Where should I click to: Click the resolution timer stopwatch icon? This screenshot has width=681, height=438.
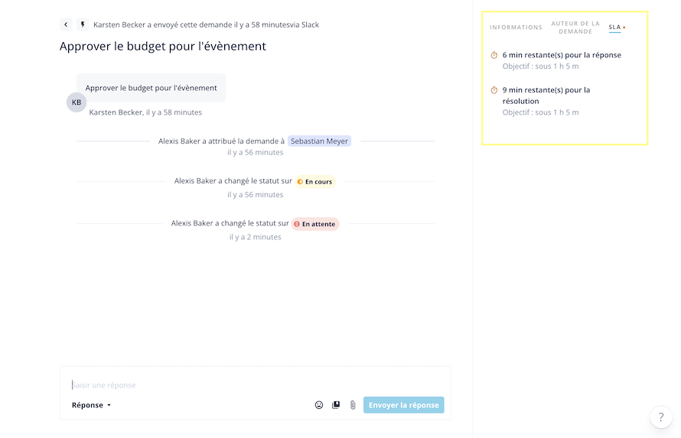click(494, 90)
